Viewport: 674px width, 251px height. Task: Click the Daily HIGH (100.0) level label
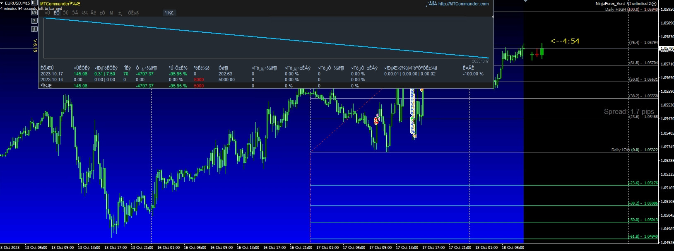click(x=622, y=10)
